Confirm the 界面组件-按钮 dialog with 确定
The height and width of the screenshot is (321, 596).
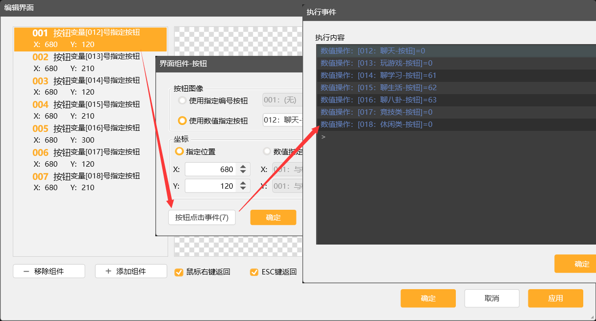pyautogui.click(x=273, y=218)
